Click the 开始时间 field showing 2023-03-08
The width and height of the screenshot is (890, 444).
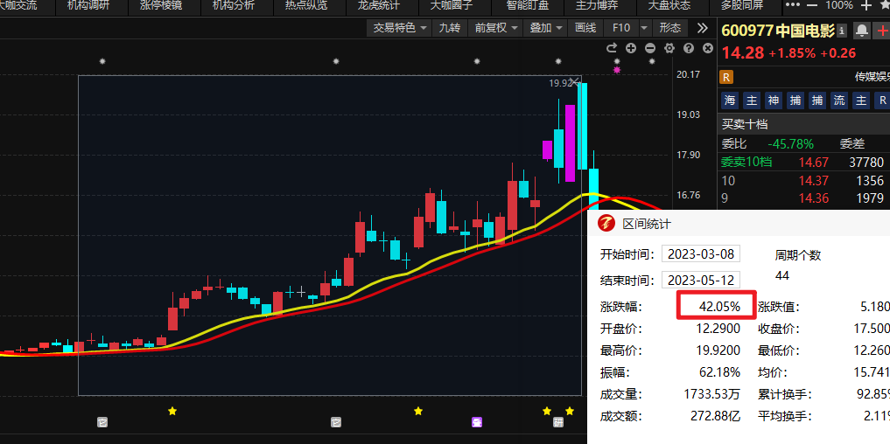tap(701, 254)
